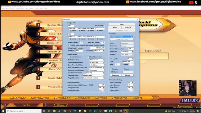Image resolution: width=201 pixels, height=113 pixels.
Task: Click the Help button in League Editor
Action: pyautogui.click(x=115, y=27)
